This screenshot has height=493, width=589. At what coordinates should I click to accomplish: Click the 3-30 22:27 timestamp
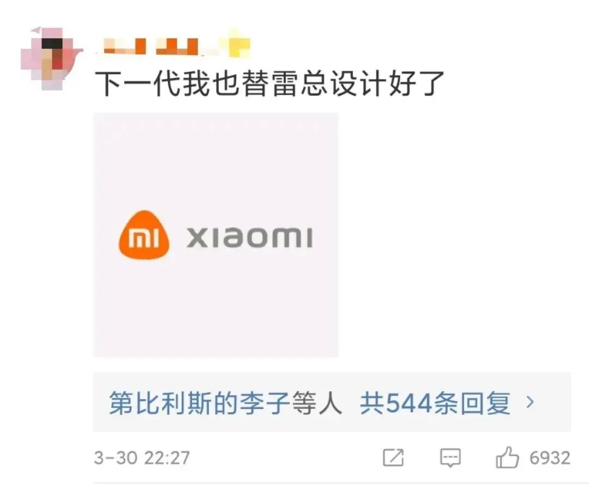tap(142, 458)
